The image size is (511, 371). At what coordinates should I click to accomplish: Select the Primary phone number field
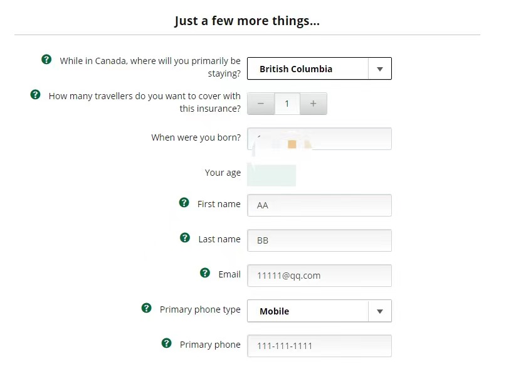point(319,346)
